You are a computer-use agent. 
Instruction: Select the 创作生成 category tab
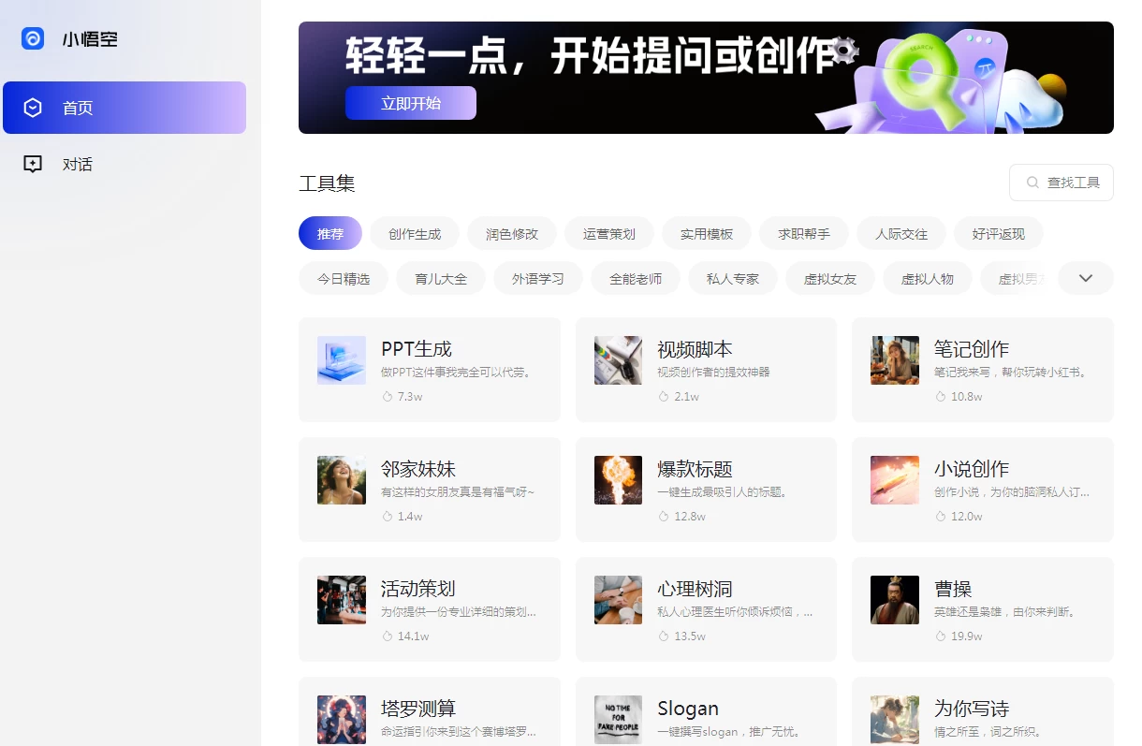(414, 233)
